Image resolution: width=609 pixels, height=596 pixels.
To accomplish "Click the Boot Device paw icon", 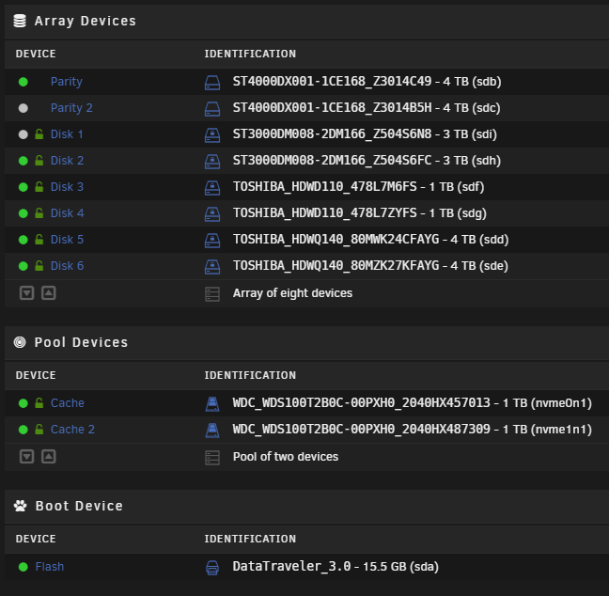I will 20,506.
